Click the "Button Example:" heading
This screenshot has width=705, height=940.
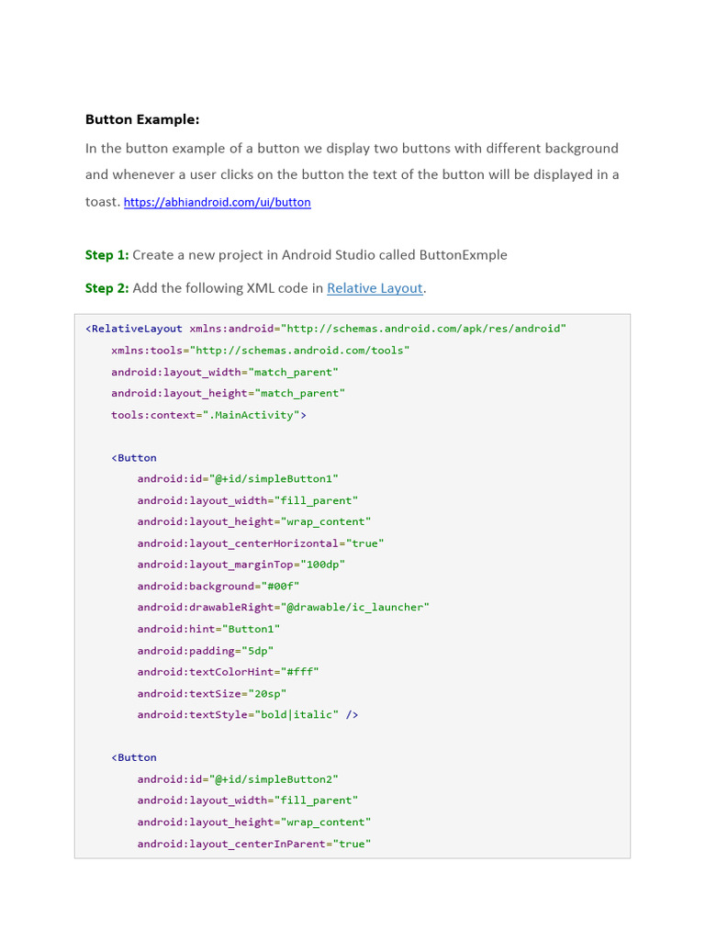click(x=142, y=119)
